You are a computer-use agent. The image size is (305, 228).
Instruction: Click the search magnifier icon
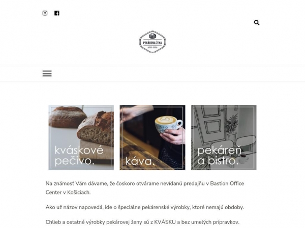tap(257, 22)
